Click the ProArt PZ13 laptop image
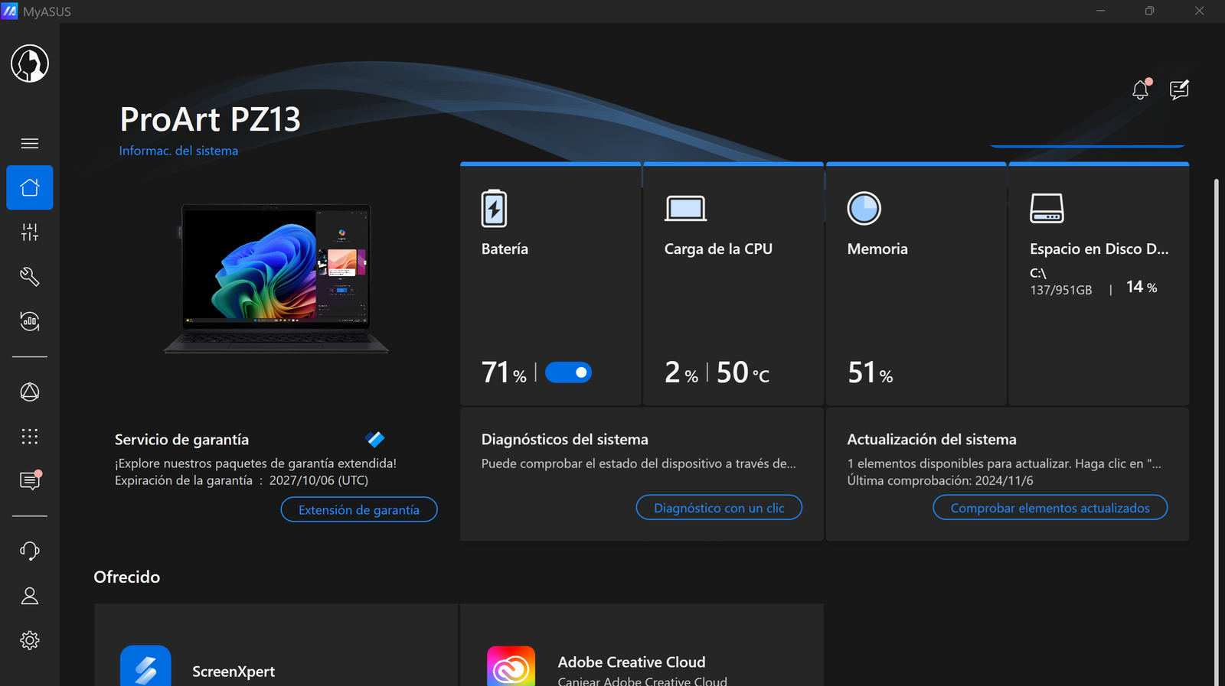 click(x=276, y=278)
